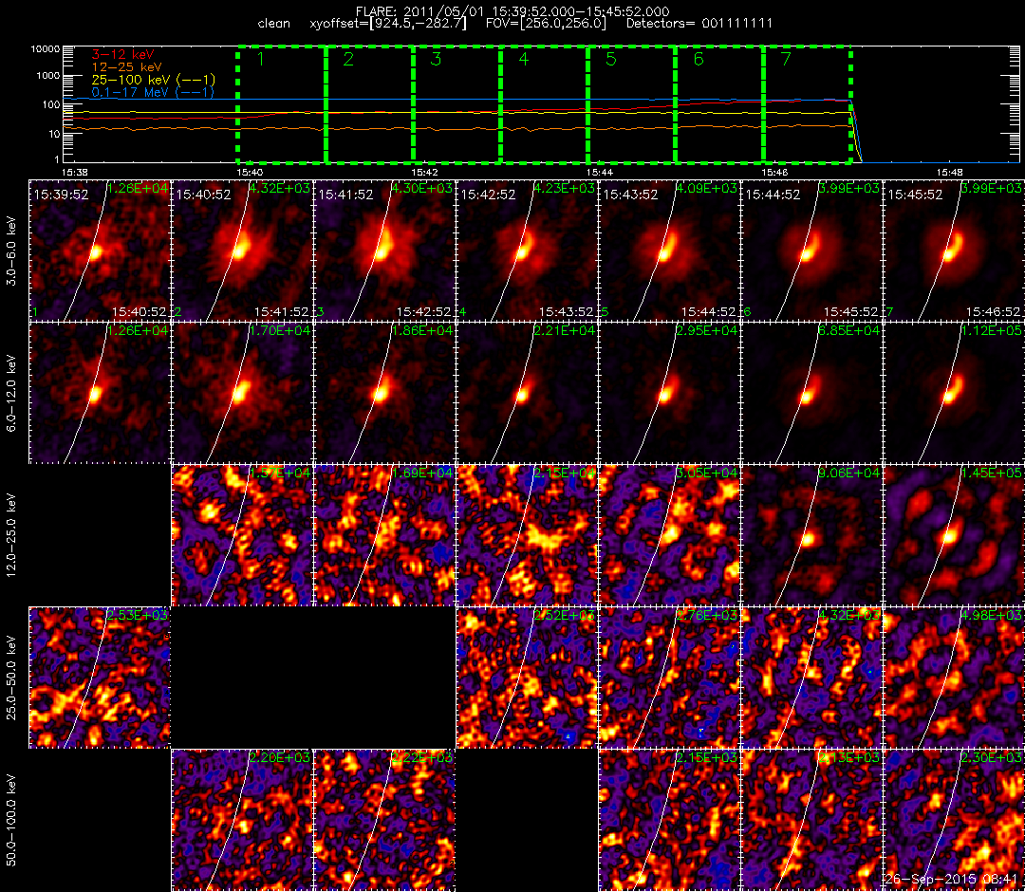Click the 15:46:52 end-time label
Image resolution: width=1025 pixels, height=892 pixels.
[x=993, y=313]
